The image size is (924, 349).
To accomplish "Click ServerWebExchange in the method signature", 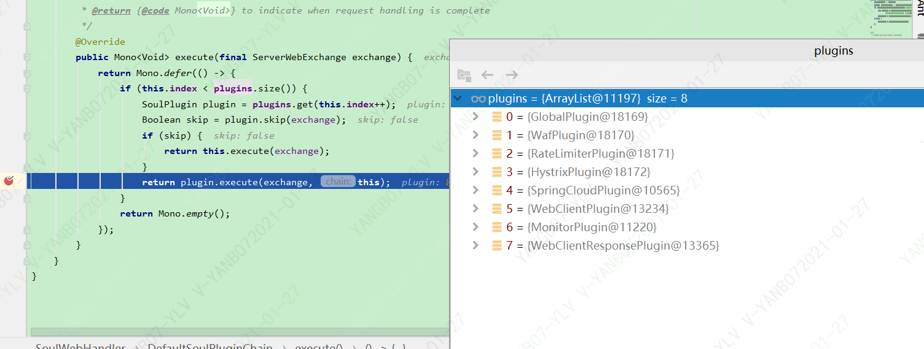I will [x=299, y=57].
